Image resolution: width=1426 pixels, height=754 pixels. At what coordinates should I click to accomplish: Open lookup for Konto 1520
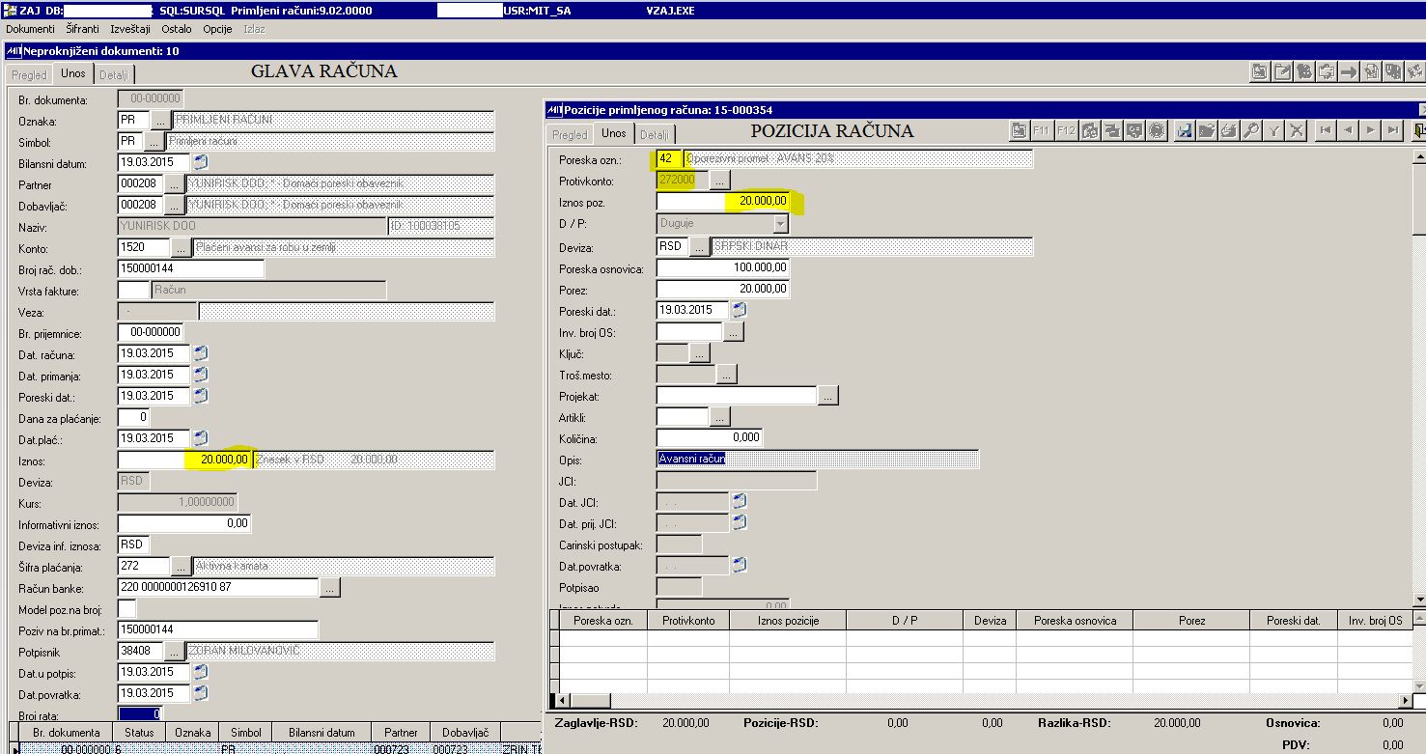tap(181, 247)
